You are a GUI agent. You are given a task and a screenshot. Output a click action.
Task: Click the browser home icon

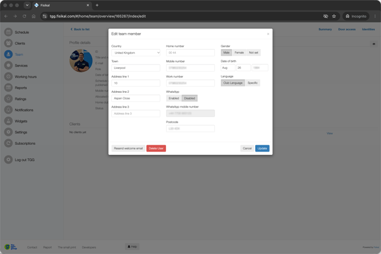pyautogui.click(x=34, y=17)
